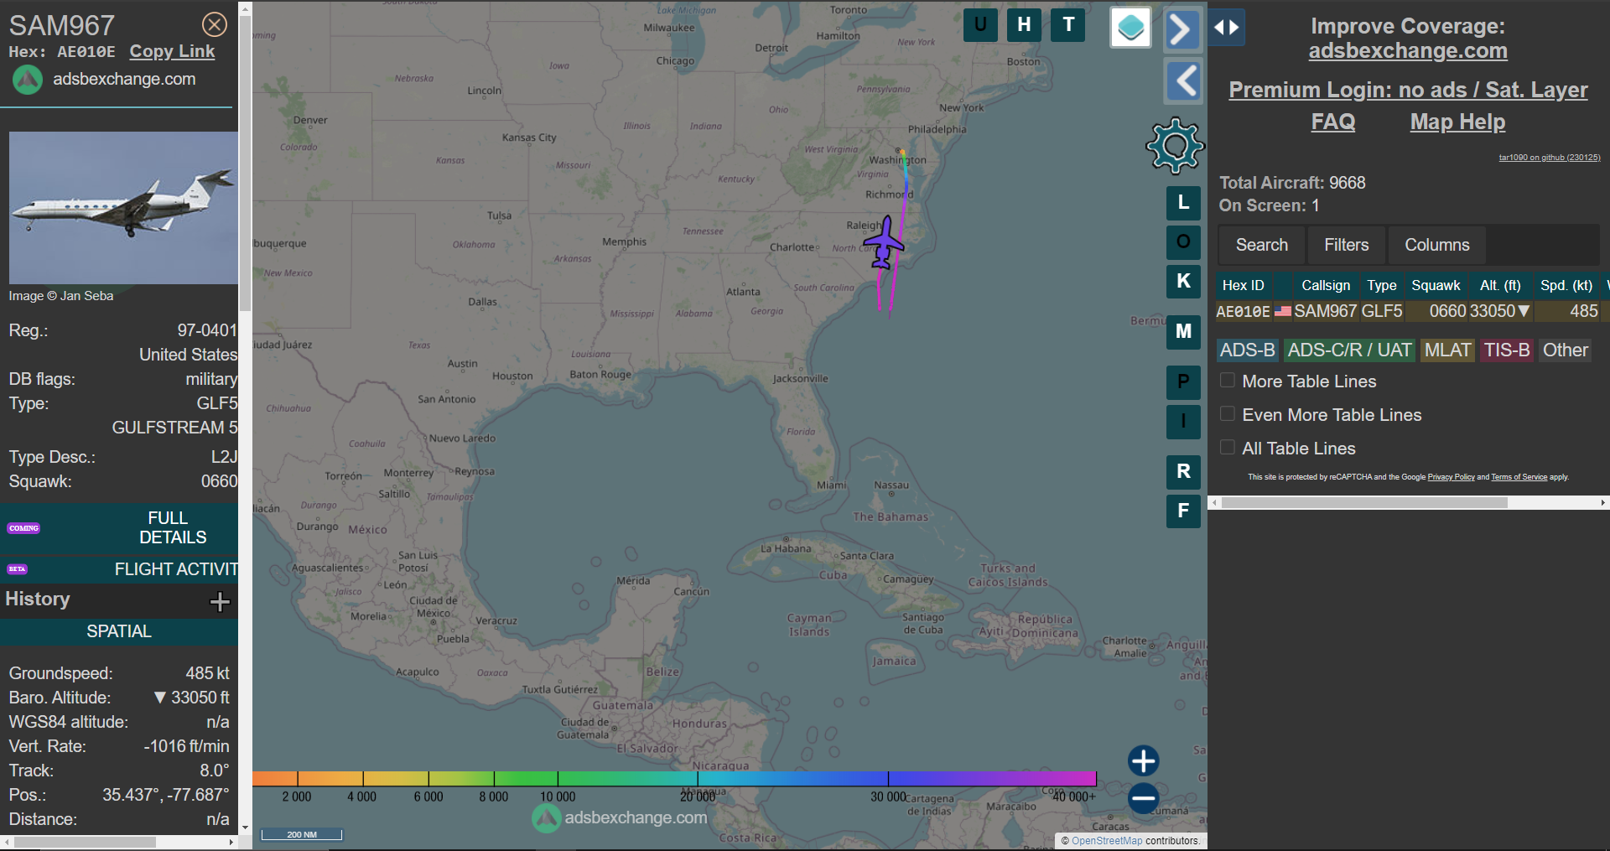
Task: Toggle the sidebar width arrows button
Action: [x=1227, y=28]
